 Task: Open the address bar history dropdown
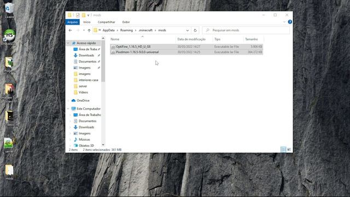(x=188, y=31)
